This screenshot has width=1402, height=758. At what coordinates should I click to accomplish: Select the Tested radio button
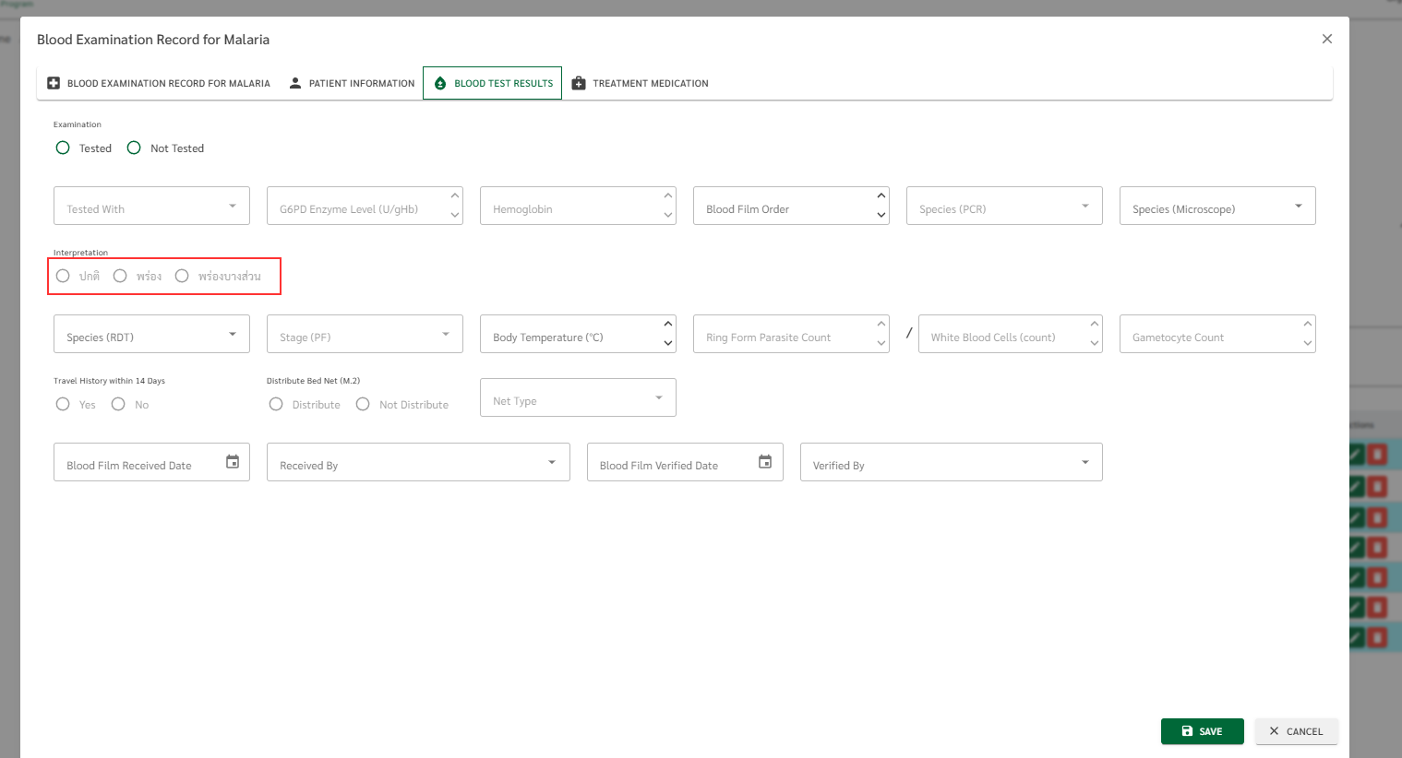[x=63, y=148]
